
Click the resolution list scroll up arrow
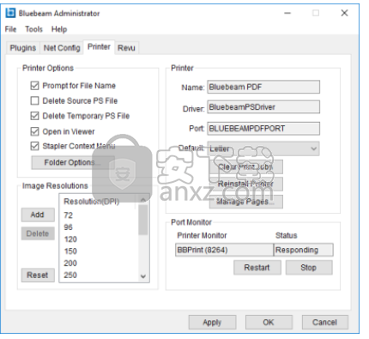[143, 200]
